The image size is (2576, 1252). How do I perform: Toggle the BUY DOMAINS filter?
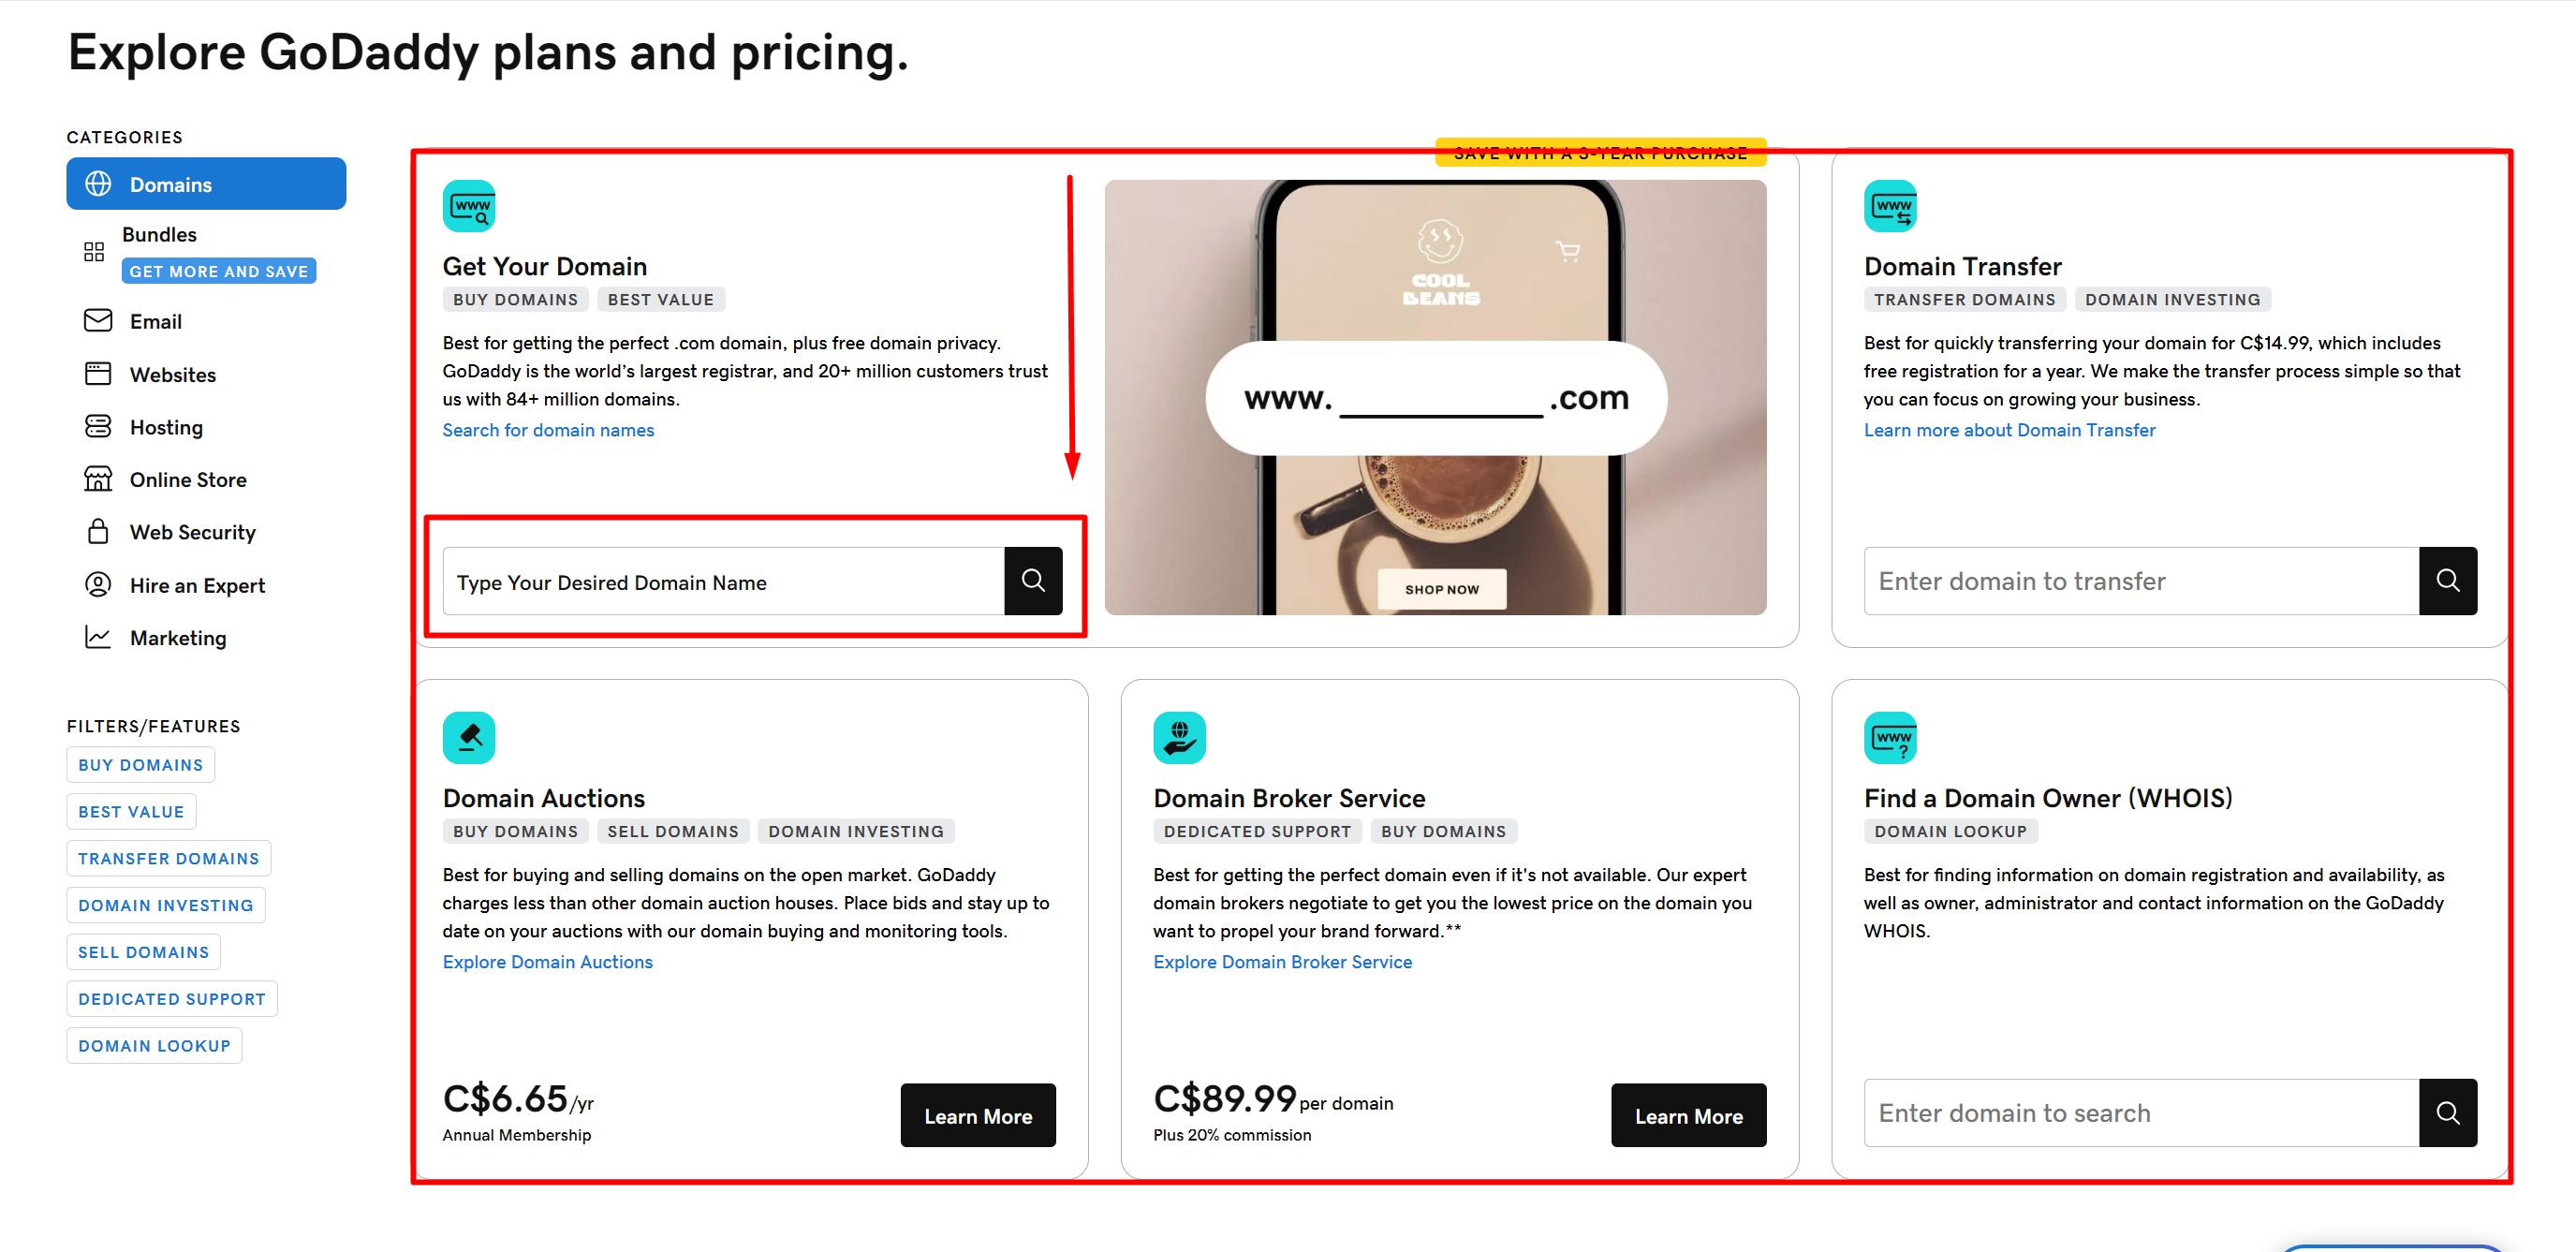[140, 764]
